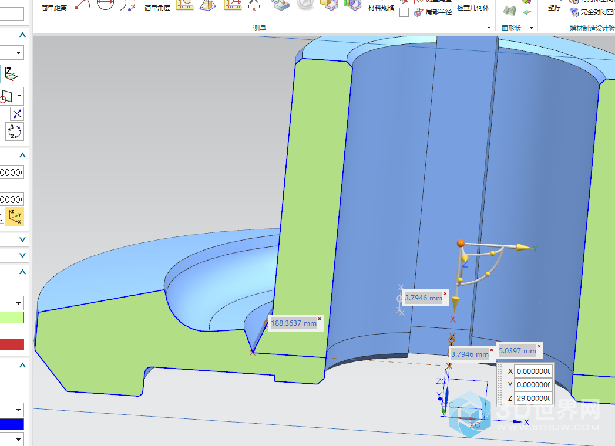Toggle the checkbox beside Local Radius
This screenshot has width=615, height=446.
[404, 12]
